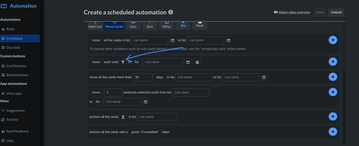359x146 pixels.
Task: Click the board icon after first 'all the cards in list' field
Action: pos(172,40)
